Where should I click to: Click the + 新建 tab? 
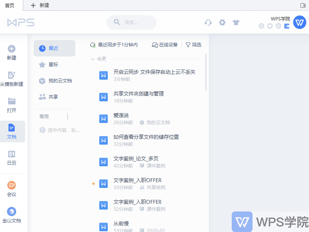click(x=40, y=5)
